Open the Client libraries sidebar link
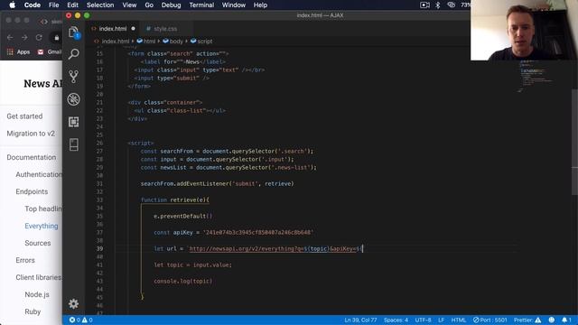The width and height of the screenshot is (578, 325). point(39,277)
